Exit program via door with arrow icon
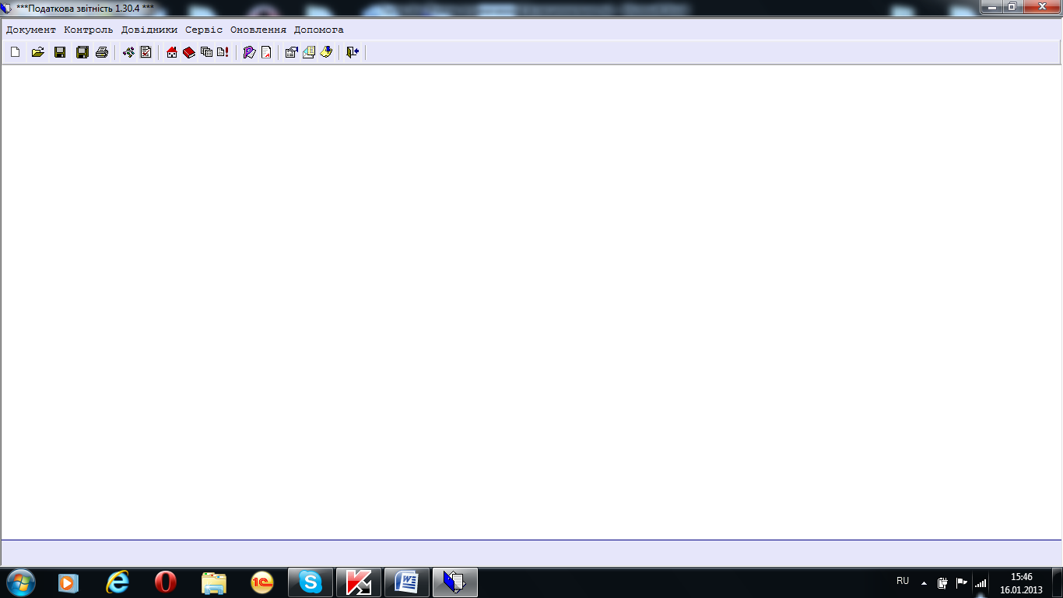Viewport: 1063px width, 598px height. tap(353, 52)
